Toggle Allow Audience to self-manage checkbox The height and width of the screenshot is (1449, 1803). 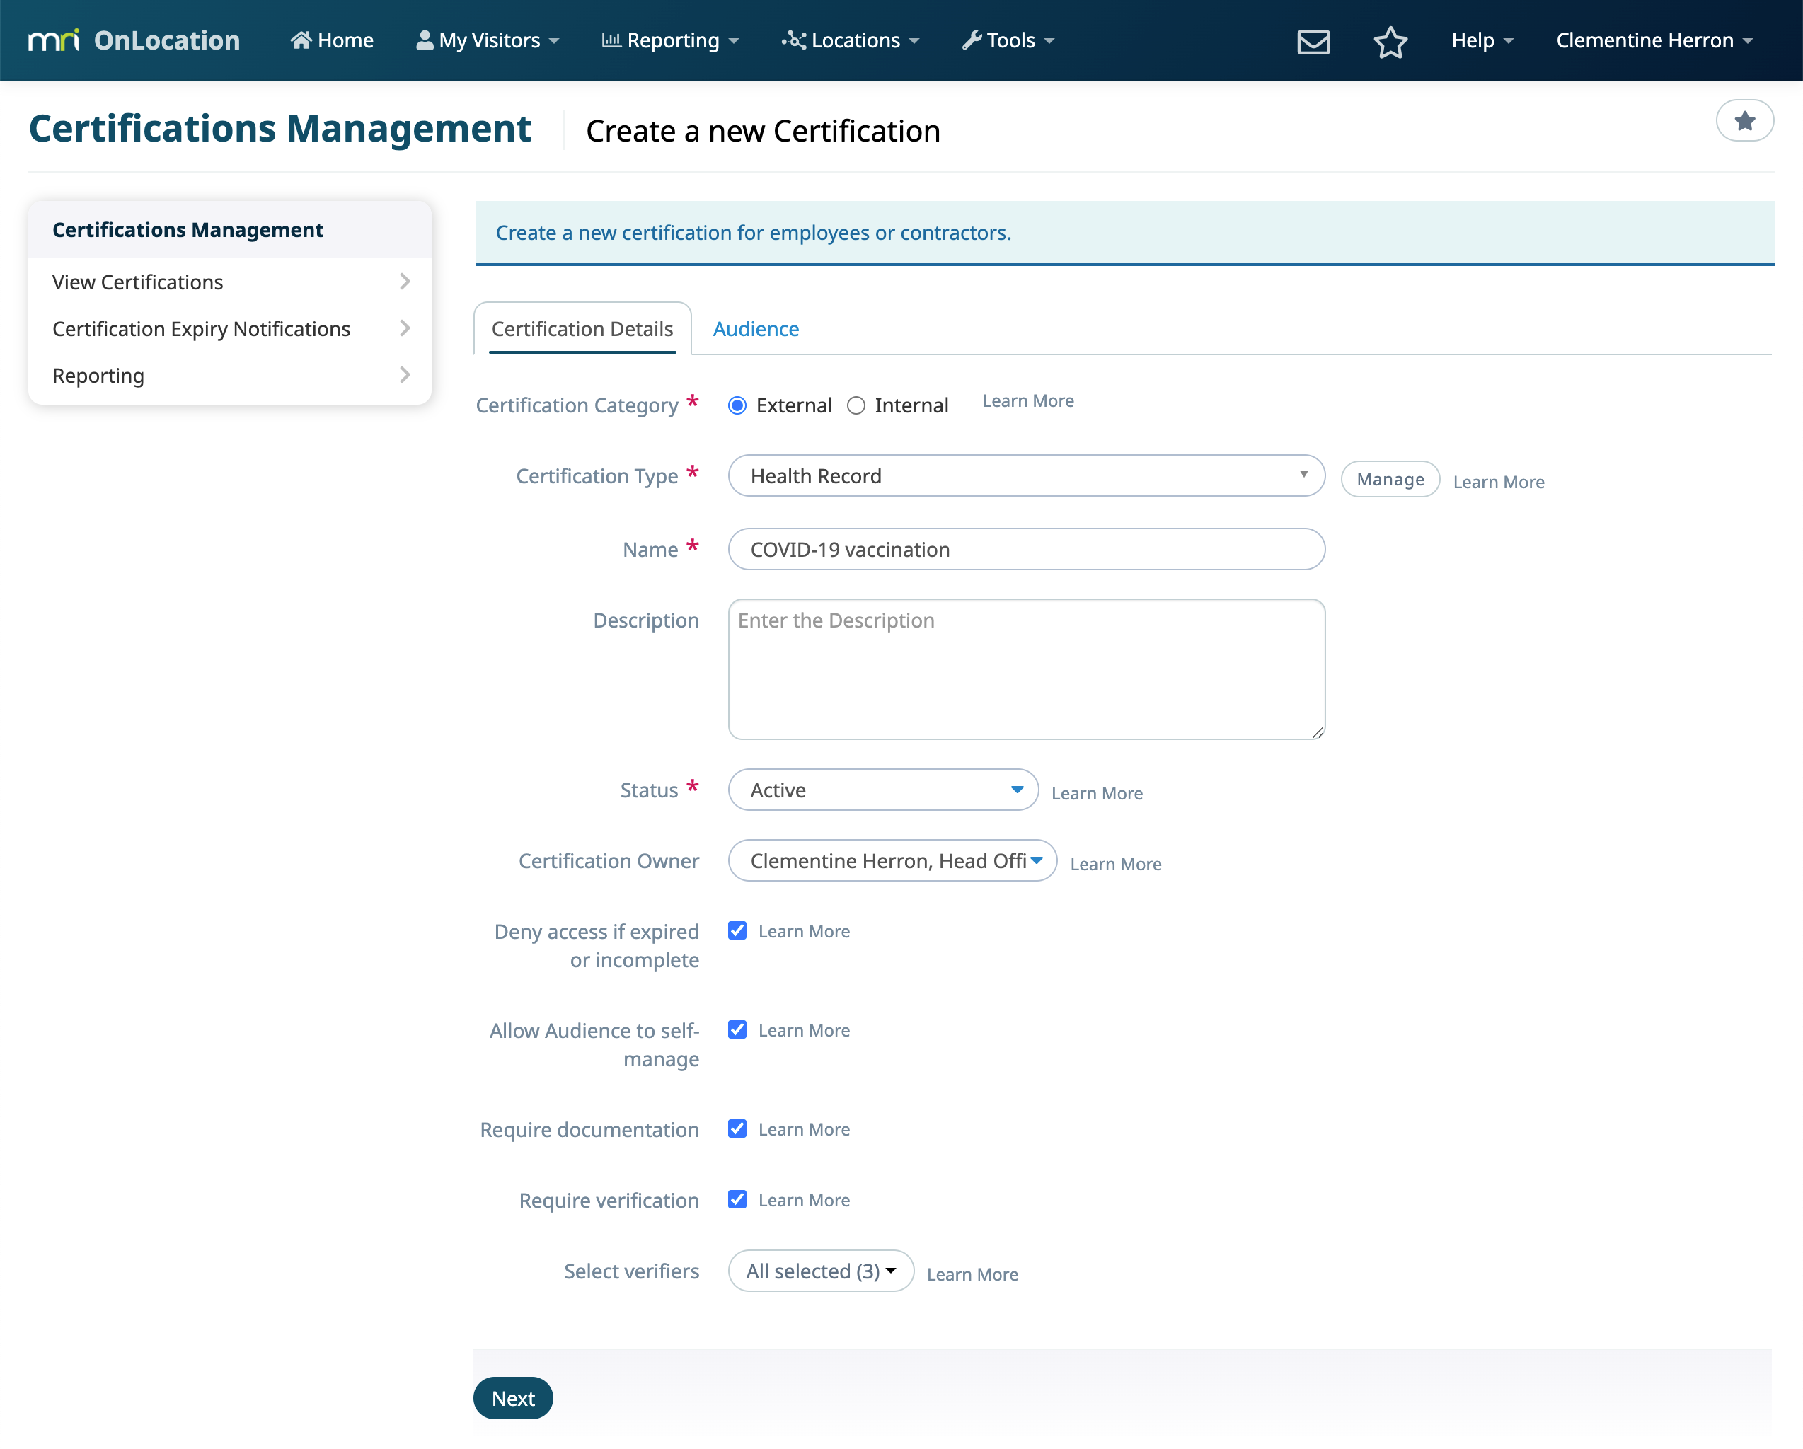[737, 1029]
